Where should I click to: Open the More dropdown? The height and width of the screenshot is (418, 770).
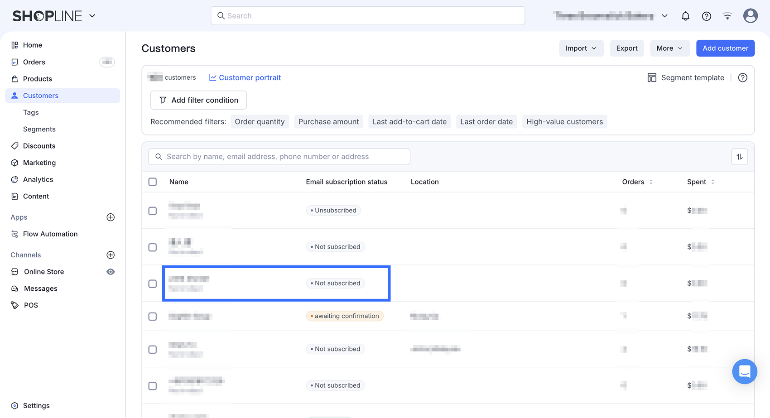pyautogui.click(x=669, y=48)
